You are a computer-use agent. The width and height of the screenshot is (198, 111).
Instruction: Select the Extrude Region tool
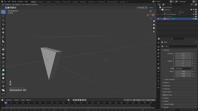[x=3, y=50]
